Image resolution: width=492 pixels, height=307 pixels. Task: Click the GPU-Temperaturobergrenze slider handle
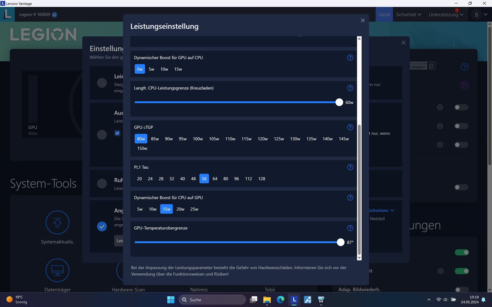coord(341,242)
